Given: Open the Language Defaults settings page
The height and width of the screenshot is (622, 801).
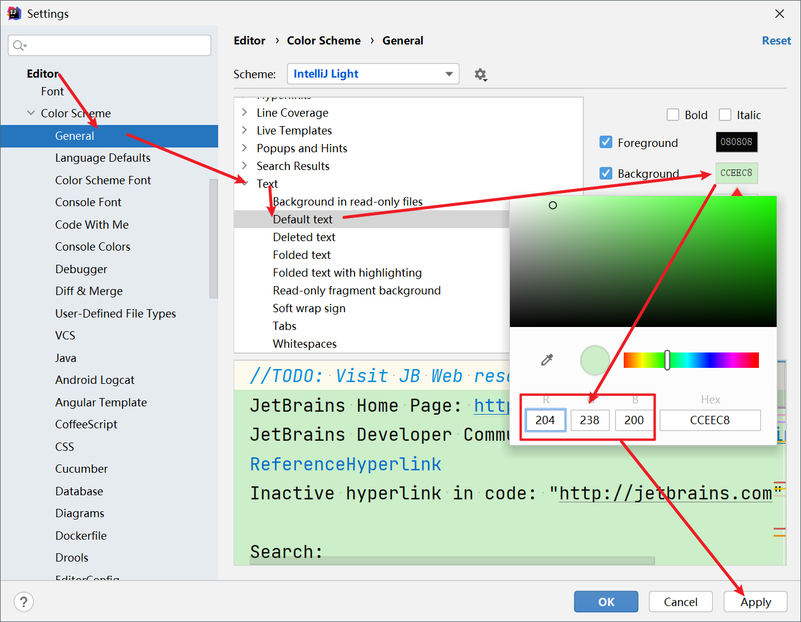Looking at the screenshot, I should 103,158.
